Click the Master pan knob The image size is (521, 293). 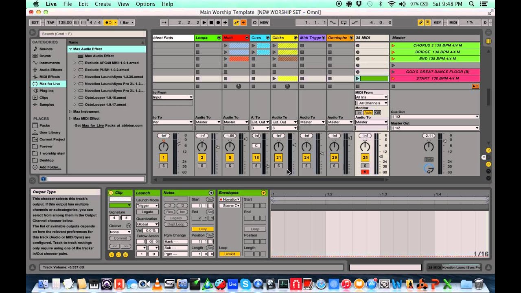(x=429, y=146)
